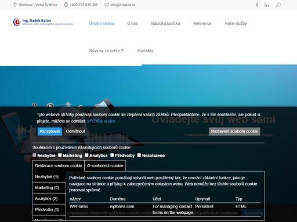Screen dimensions: 297x222
Task: Switch to Deklarace souboru cookie tab
Action: 59,166
